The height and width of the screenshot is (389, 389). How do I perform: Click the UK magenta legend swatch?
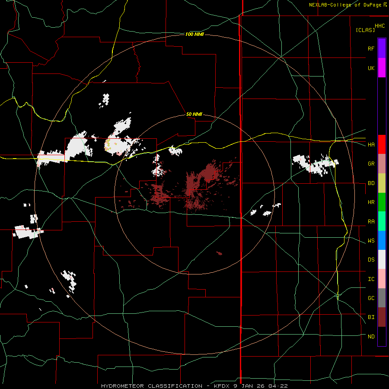click(x=382, y=68)
